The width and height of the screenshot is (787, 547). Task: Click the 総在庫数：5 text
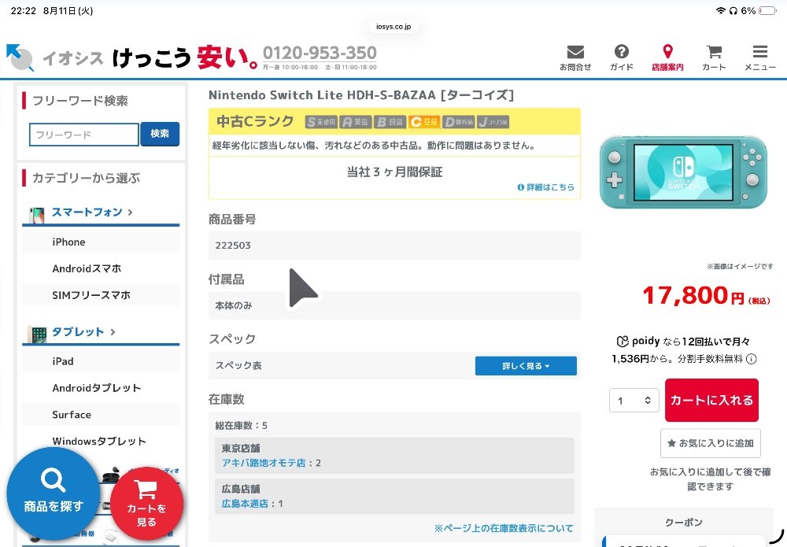pyautogui.click(x=242, y=426)
